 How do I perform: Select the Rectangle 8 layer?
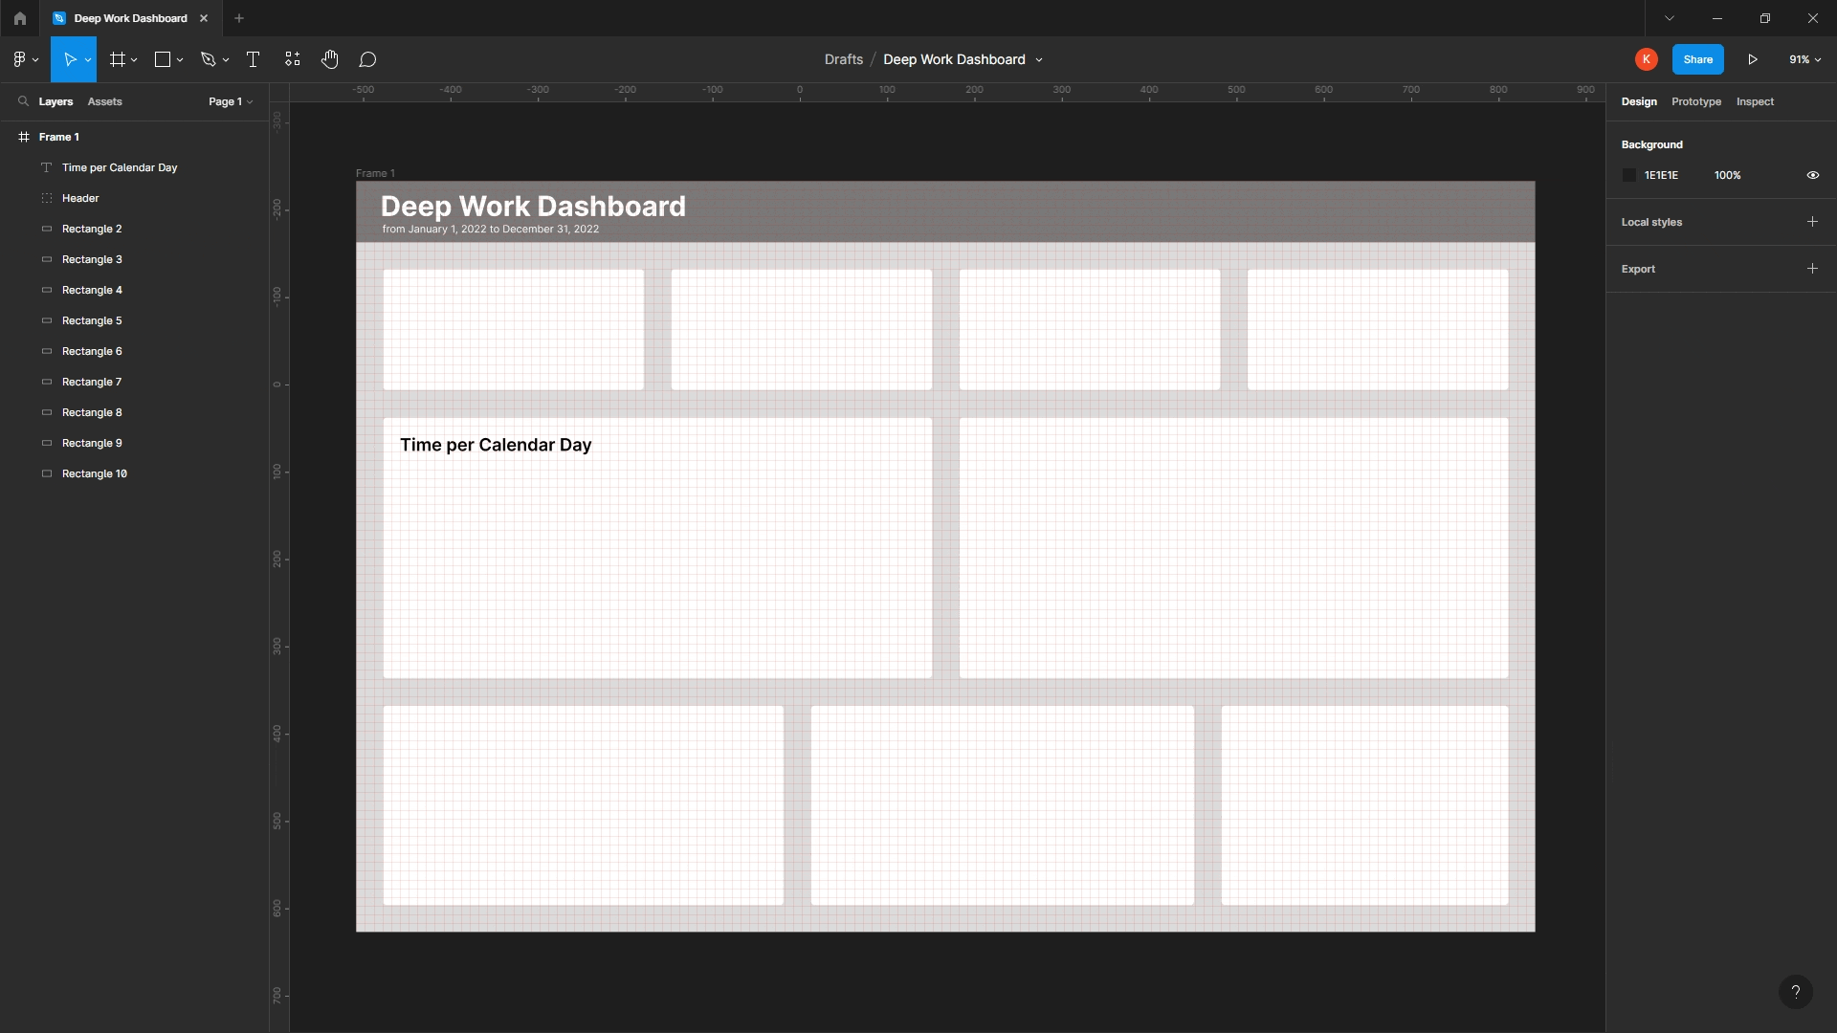pos(134,412)
